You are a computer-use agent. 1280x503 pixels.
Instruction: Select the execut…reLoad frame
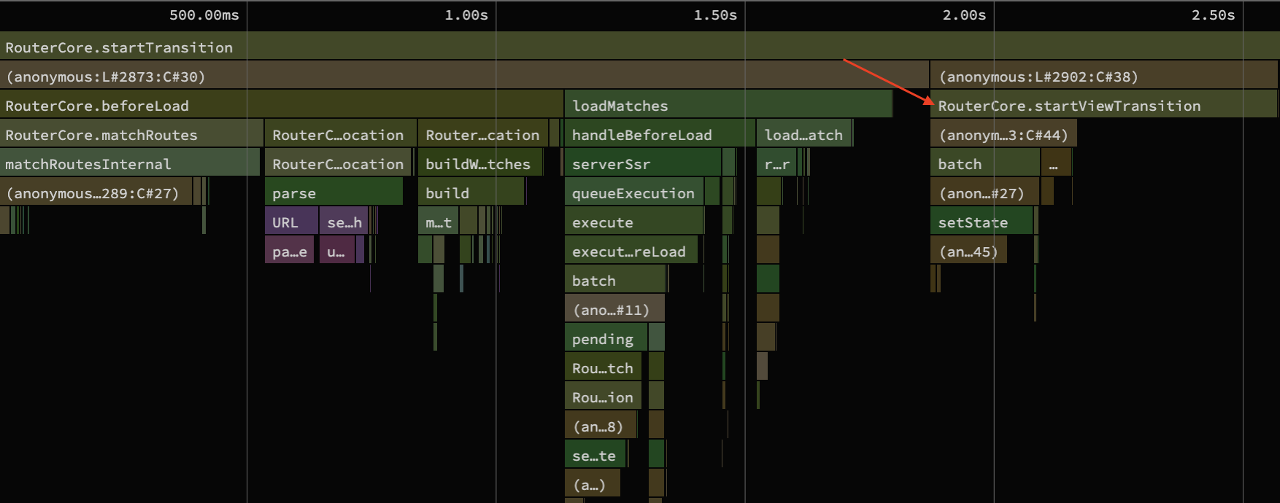(x=631, y=251)
